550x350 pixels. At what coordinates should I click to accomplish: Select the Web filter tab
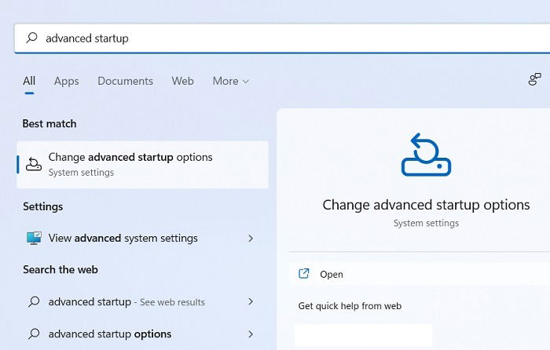pyautogui.click(x=182, y=82)
